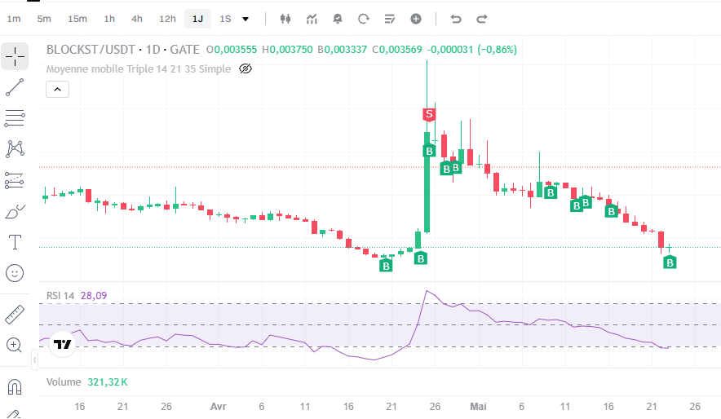Image resolution: width=721 pixels, height=419 pixels.
Task: Expand the collapsed drawing toolbar side arrow
Action: [x=34, y=360]
